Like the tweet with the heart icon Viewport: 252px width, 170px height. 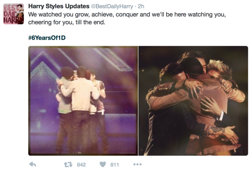click(x=103, y=164)
